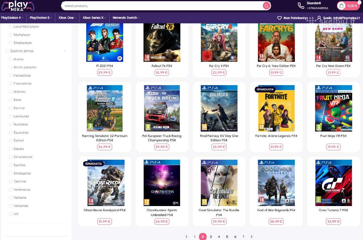Click Gran Turismo 7 PS4 title

(x=333, y=210)
